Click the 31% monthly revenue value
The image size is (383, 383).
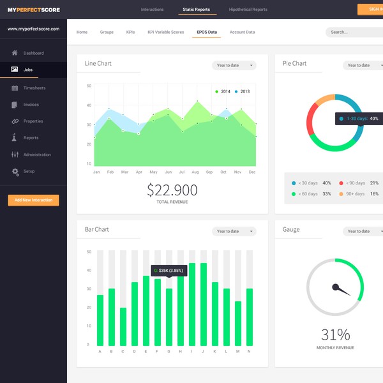pyautogui.click(x=335, y=334)
